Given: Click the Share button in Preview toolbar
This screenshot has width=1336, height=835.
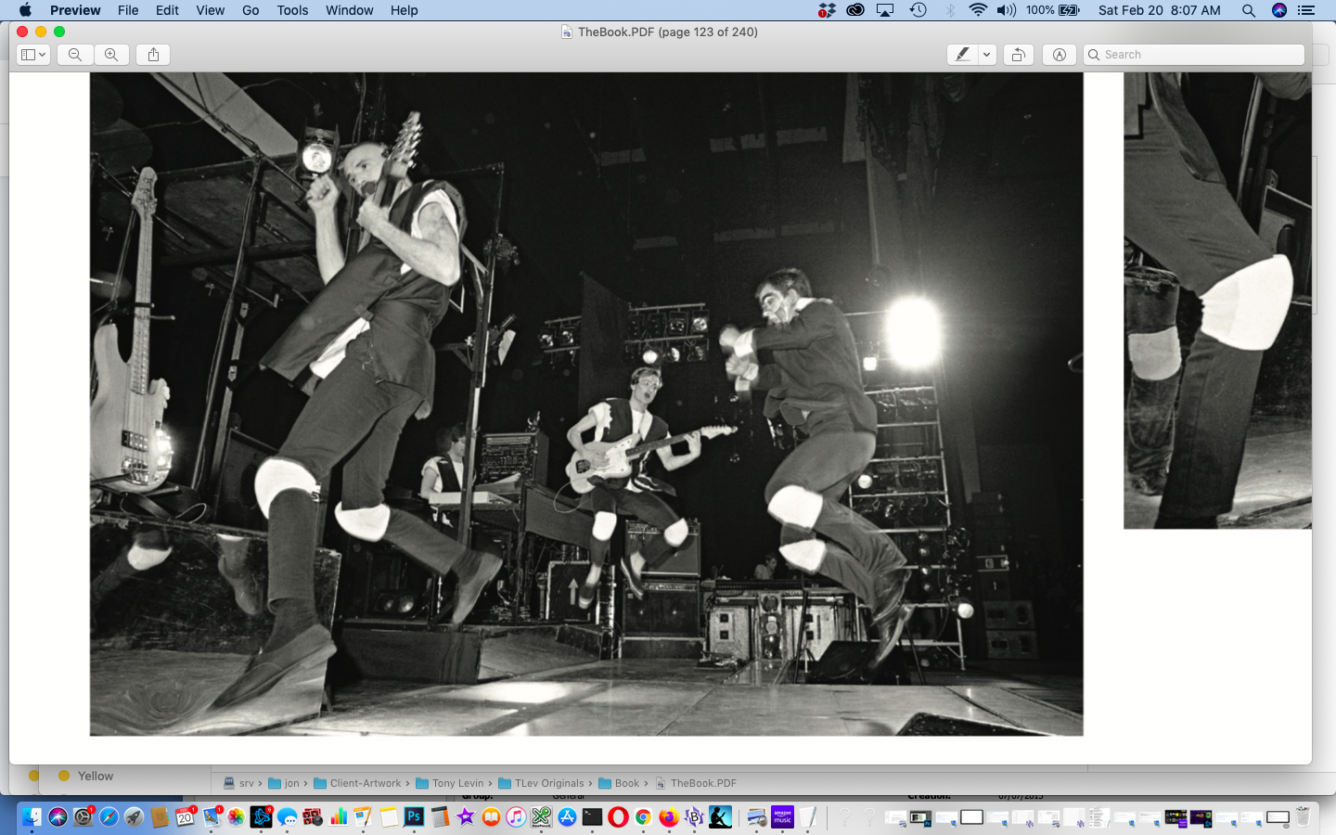Looking at the screenshot, I should point(154,55).
